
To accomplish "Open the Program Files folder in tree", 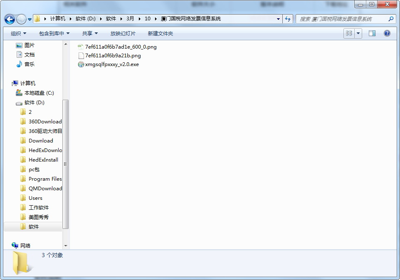I will coord(45,179).
